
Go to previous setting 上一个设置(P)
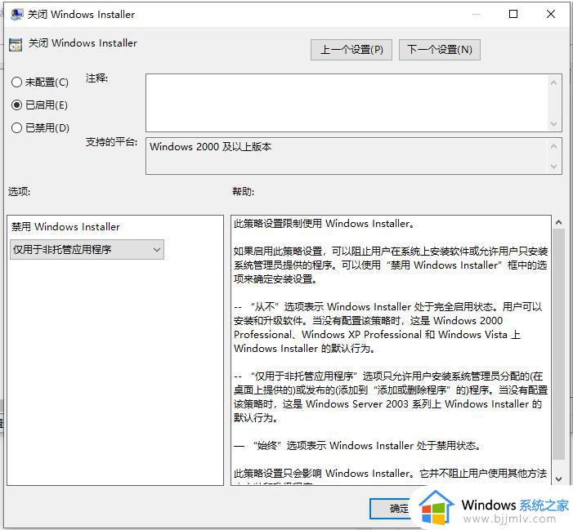pyautogui.click(x=351, y=50)
